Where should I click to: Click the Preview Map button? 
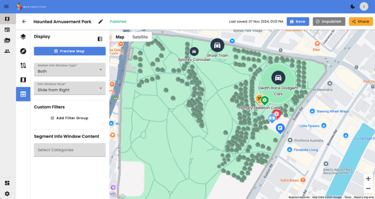click(69, 51)
